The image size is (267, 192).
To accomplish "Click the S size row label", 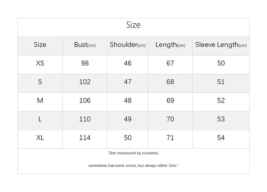I will click(x=40, y=82).
